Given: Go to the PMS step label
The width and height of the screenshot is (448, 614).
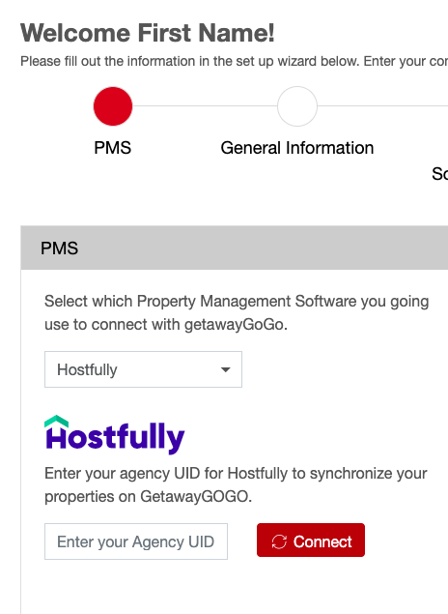Looking at the screenshot, I should coord(113,148).
